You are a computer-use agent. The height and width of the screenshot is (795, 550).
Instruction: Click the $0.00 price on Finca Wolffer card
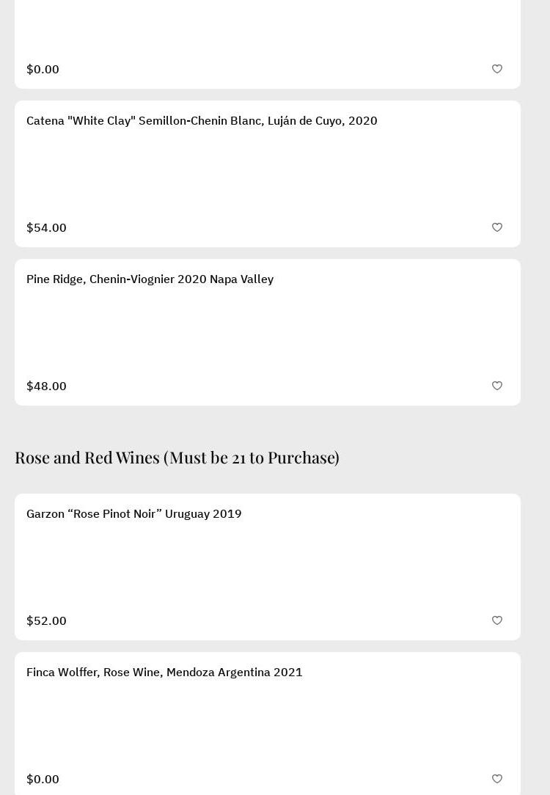pos(43,779)
